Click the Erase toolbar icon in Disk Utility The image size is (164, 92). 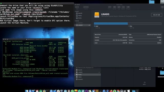119,7
